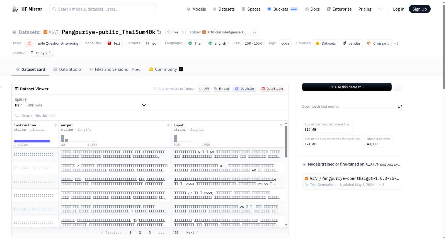Focus the search models, datasets, users field

[x=103, y=9]
